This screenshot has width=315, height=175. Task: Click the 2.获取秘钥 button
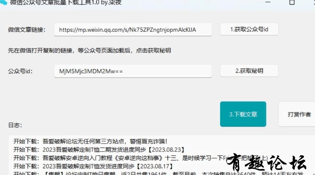click(249, 71)
